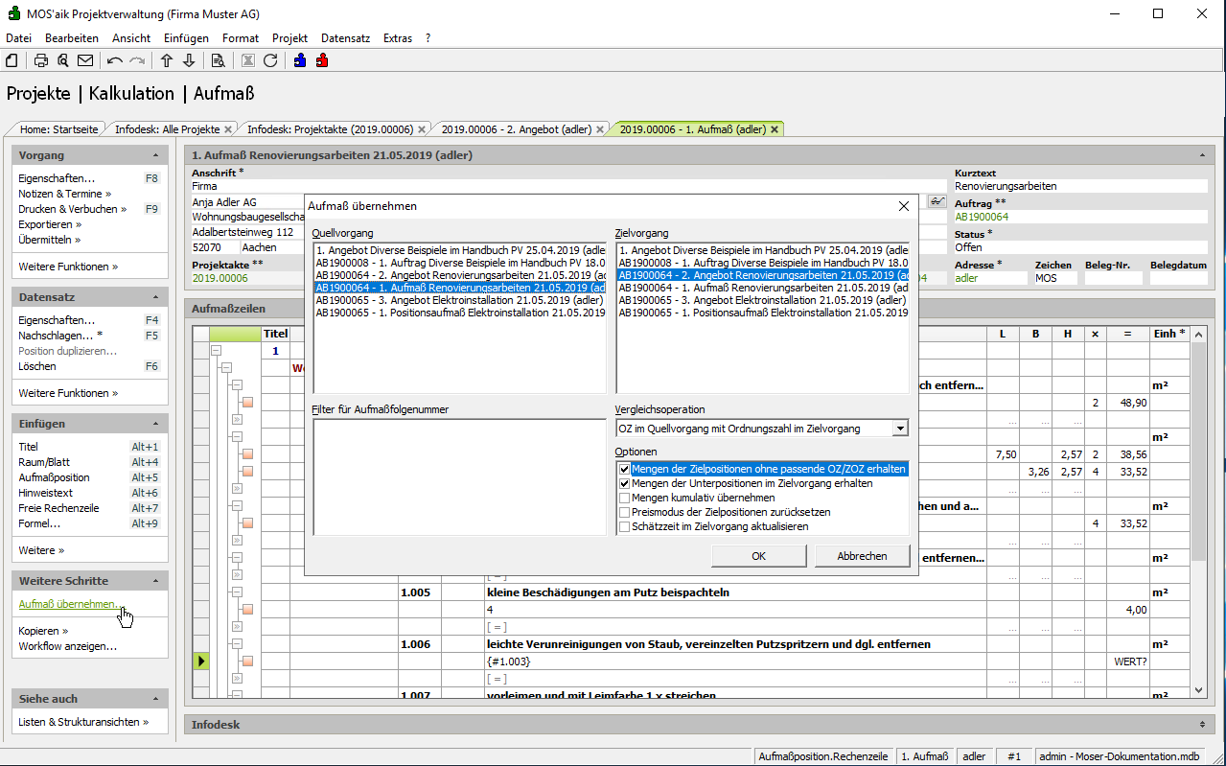Click the 'Workflow anzeigen...' link
Viewport: 1226px width, 766px height.
coord(67,646)
